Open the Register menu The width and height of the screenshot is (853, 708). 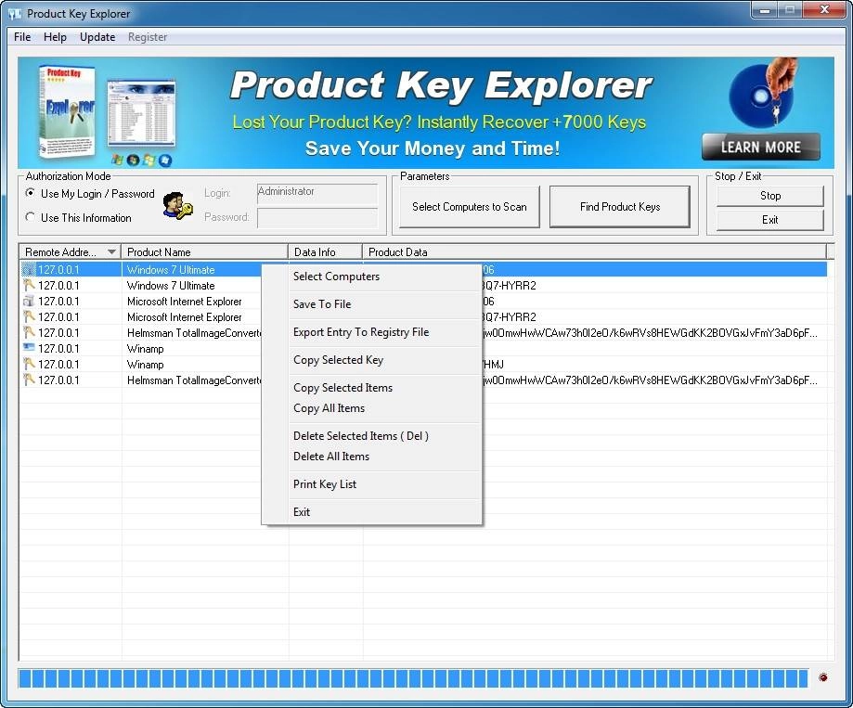(x=148, y=37)
